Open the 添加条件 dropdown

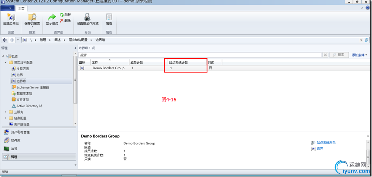point(359,55)
